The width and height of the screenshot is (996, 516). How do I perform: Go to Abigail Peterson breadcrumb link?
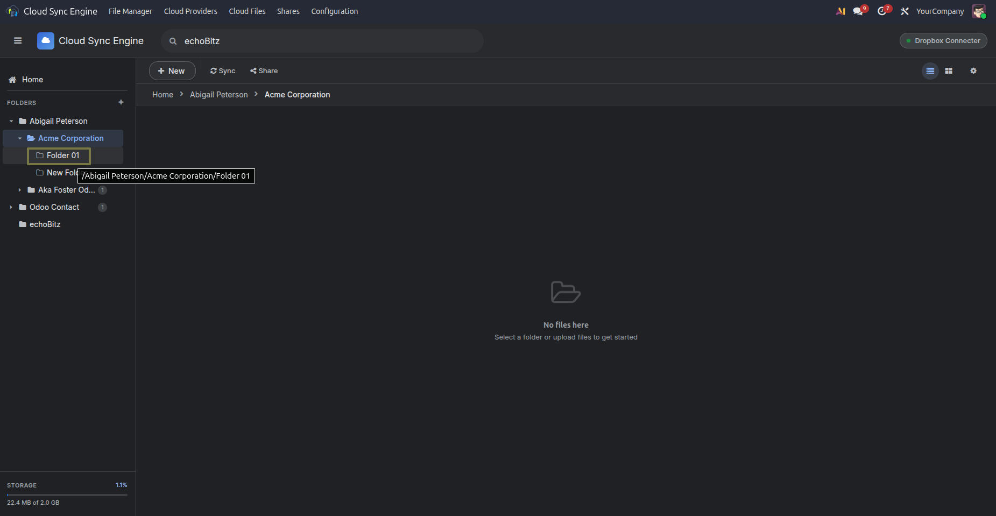click(219, 95)
